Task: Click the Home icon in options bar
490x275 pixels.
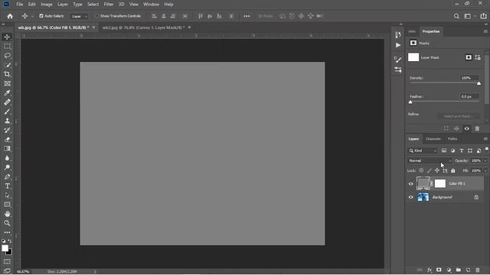Action: pos(10,16)
